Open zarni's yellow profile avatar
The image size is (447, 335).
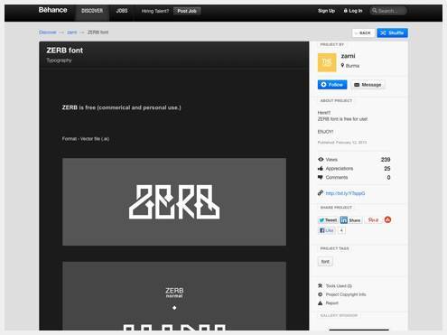327,62
